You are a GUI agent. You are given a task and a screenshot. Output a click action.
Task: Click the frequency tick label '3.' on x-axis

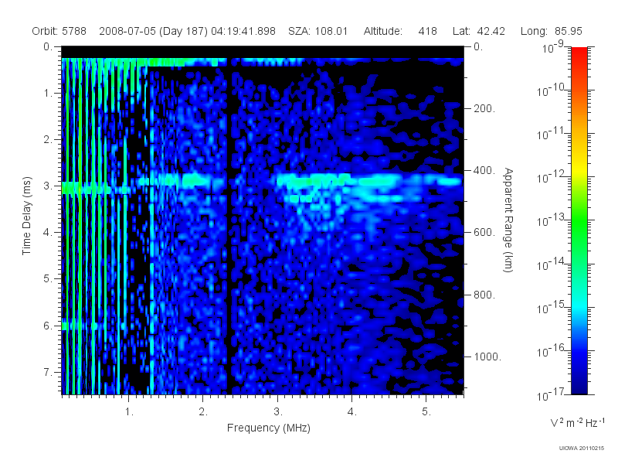click(278, 412)
